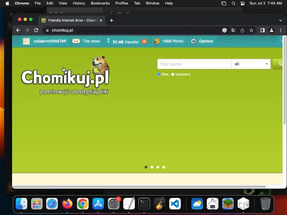Toggle Chrome side panel icon
287x215 pixels.
click(262, 30)
